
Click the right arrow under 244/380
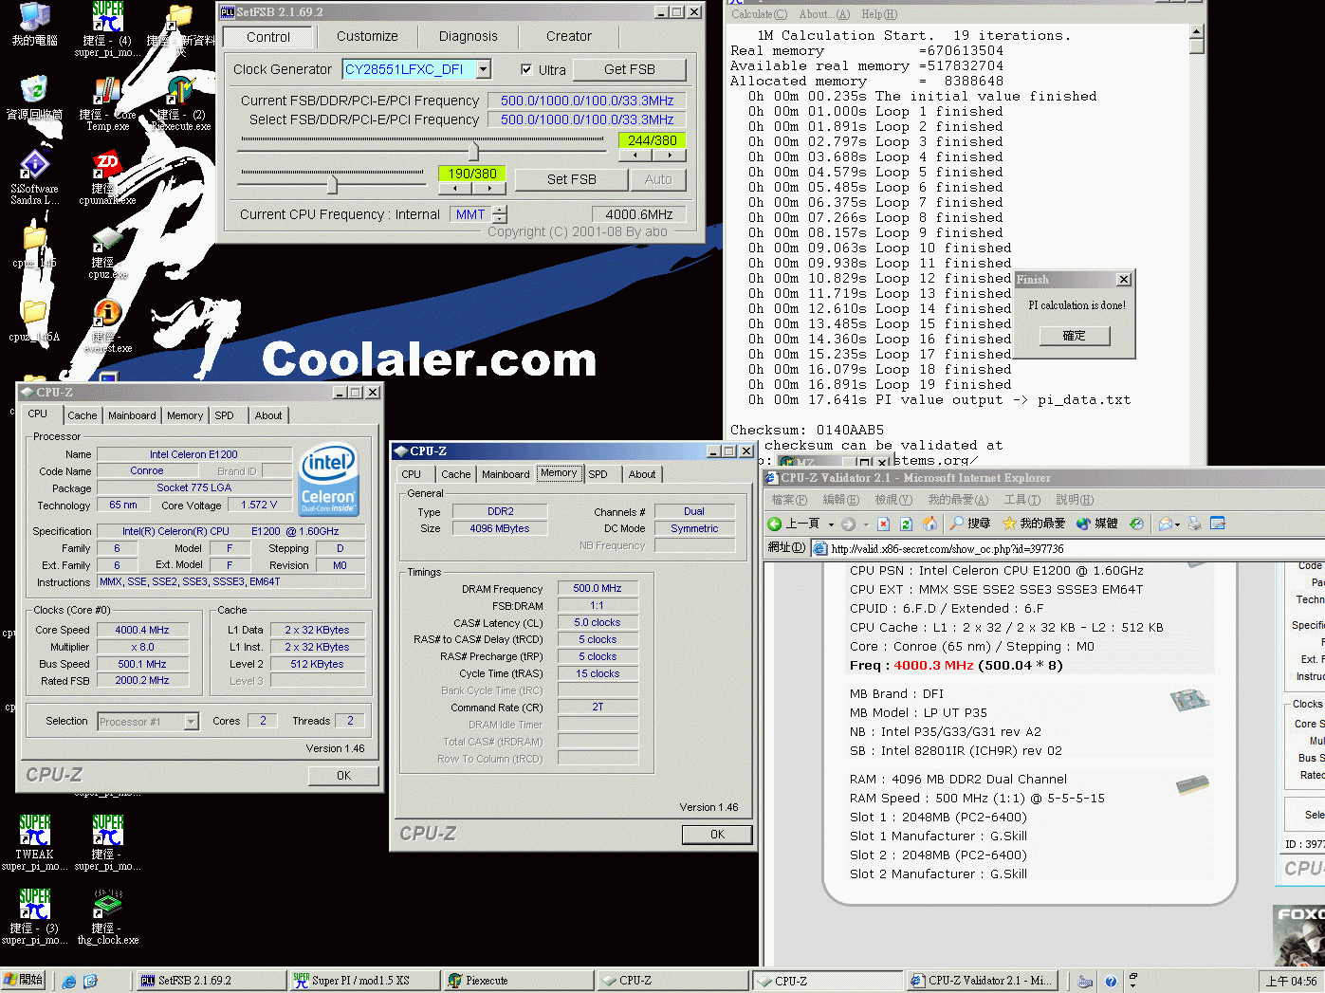point(670,155)
